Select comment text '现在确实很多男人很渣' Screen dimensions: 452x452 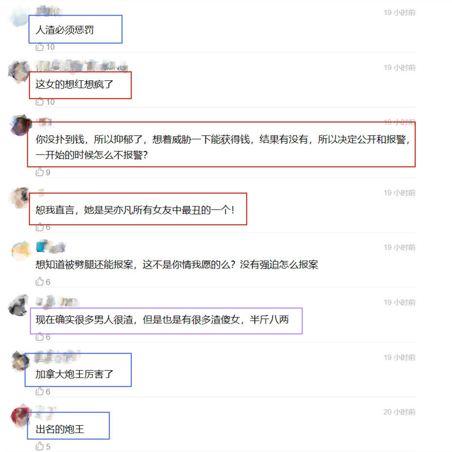click(x=84, y=320)
